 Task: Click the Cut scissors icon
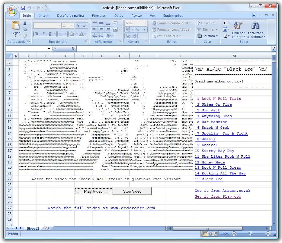[25, 23]
